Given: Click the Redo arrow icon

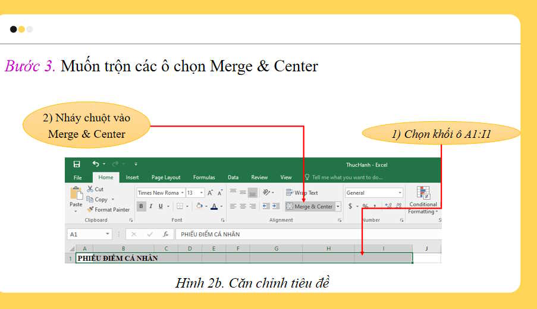Looking at the screenshot, I should tap(115, 164).
